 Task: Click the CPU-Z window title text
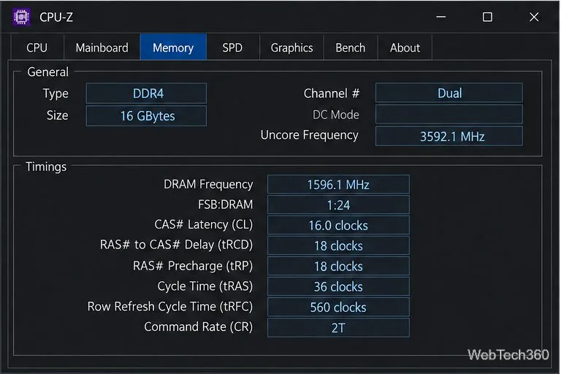point(56,18)
